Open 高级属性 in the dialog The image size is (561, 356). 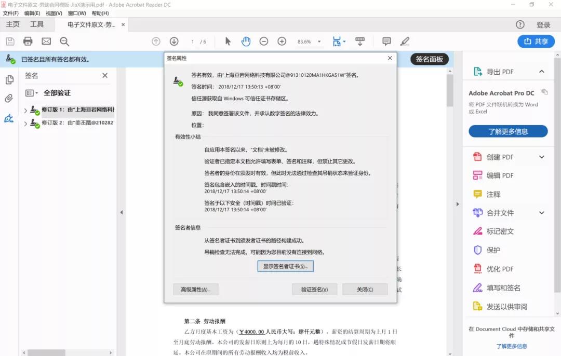(195, 290)
